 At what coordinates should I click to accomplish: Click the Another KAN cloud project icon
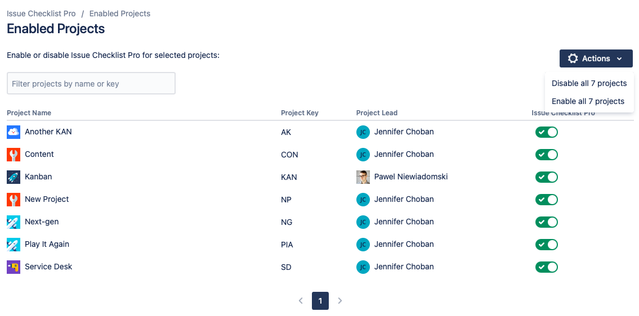point(14,132)
